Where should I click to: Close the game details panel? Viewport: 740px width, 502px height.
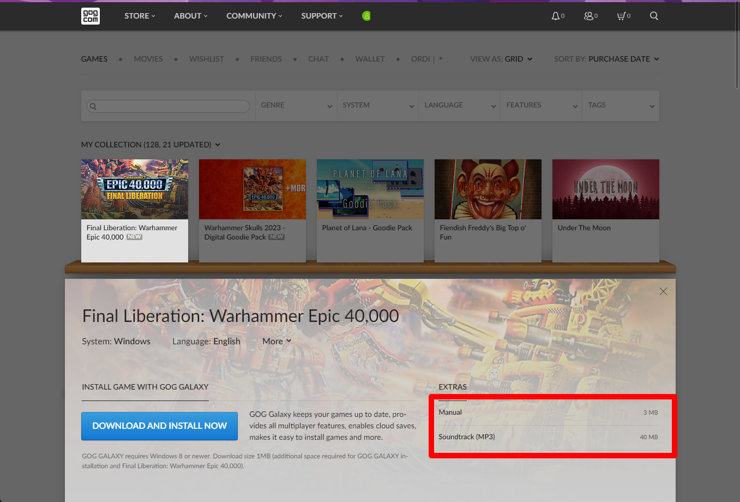click(663, 291)
